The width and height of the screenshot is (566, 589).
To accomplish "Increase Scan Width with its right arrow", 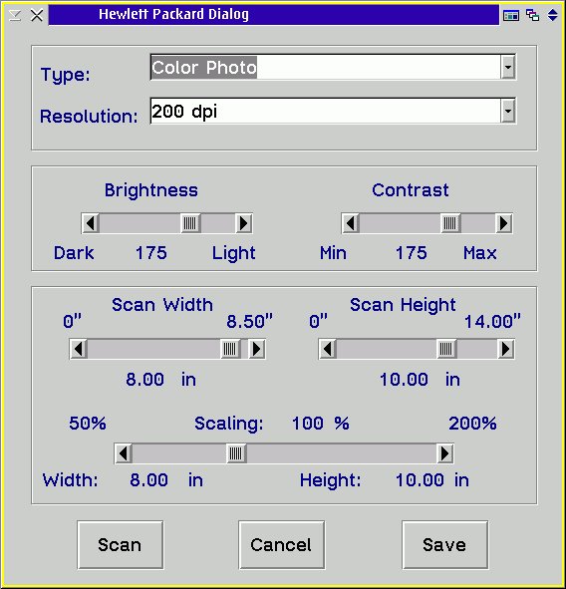I will coord(257,349).
